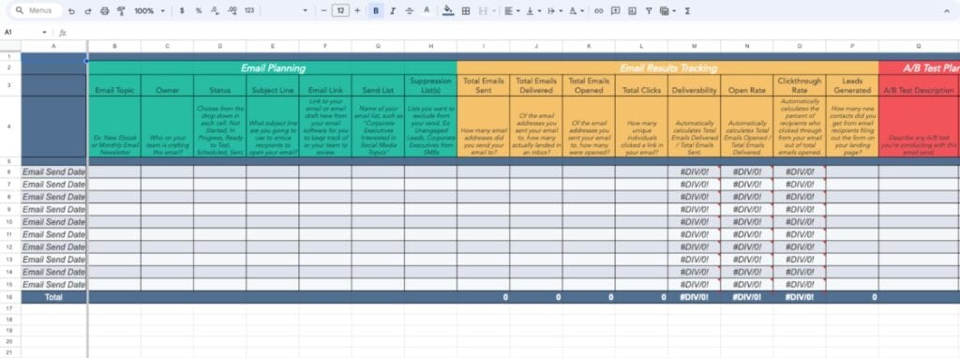
Task: Decrease font size with minus button
Action: (323, 11)
